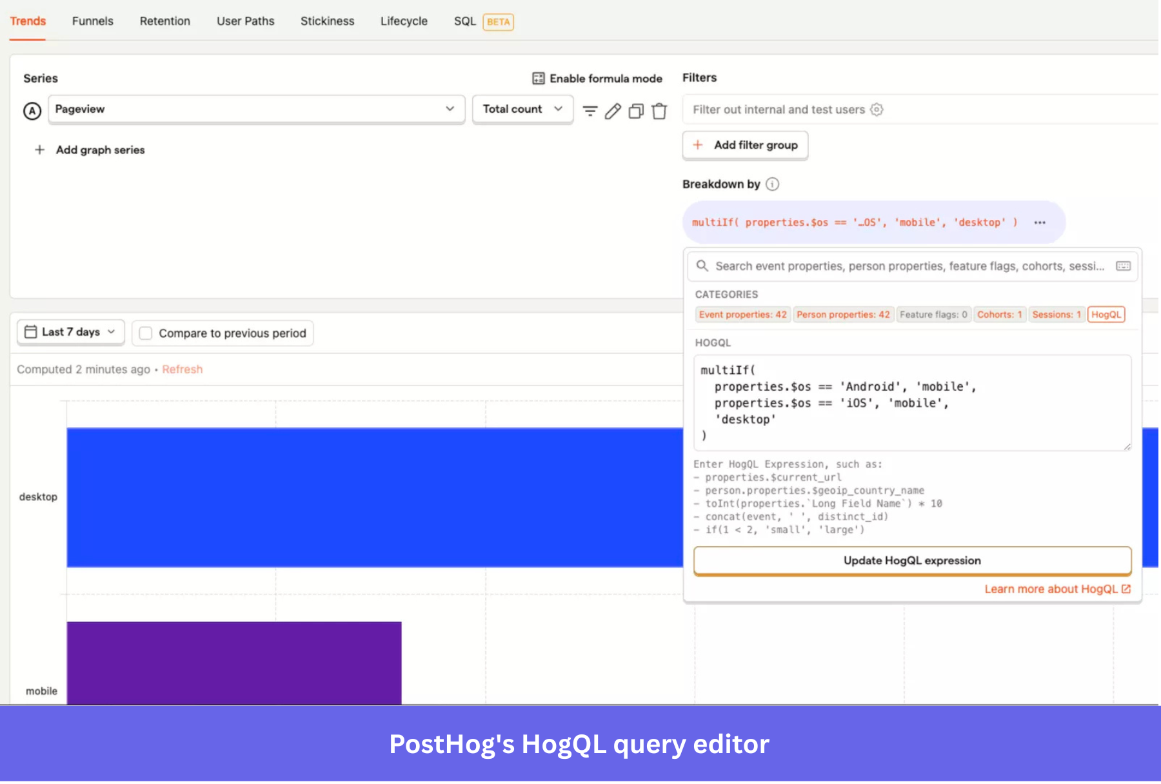The width and height of the screenshot is (1161, 784).
Task: Open the series filter icon for Pageview
Action: point(590,111)
